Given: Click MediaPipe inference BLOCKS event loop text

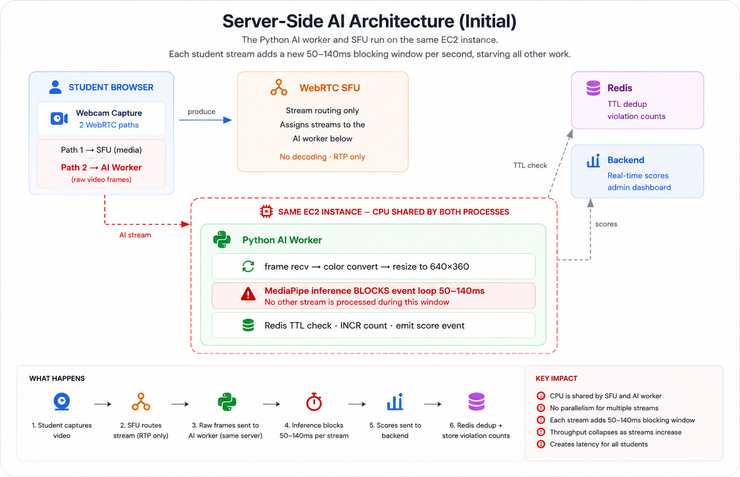Looking at the screenshot, I should coord(375,291).
